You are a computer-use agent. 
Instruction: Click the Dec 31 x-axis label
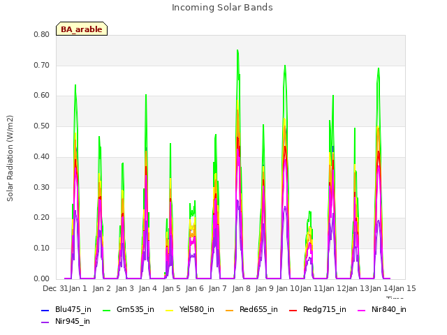[55, 288]
